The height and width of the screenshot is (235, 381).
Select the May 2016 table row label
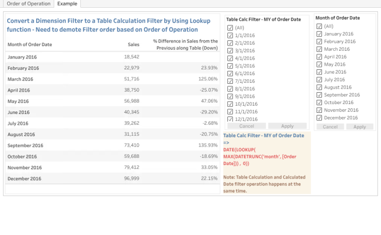(18, 101)
